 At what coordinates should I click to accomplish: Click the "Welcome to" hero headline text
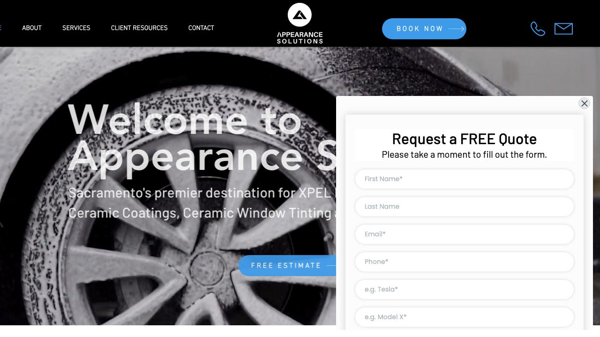tap(185, 120)
